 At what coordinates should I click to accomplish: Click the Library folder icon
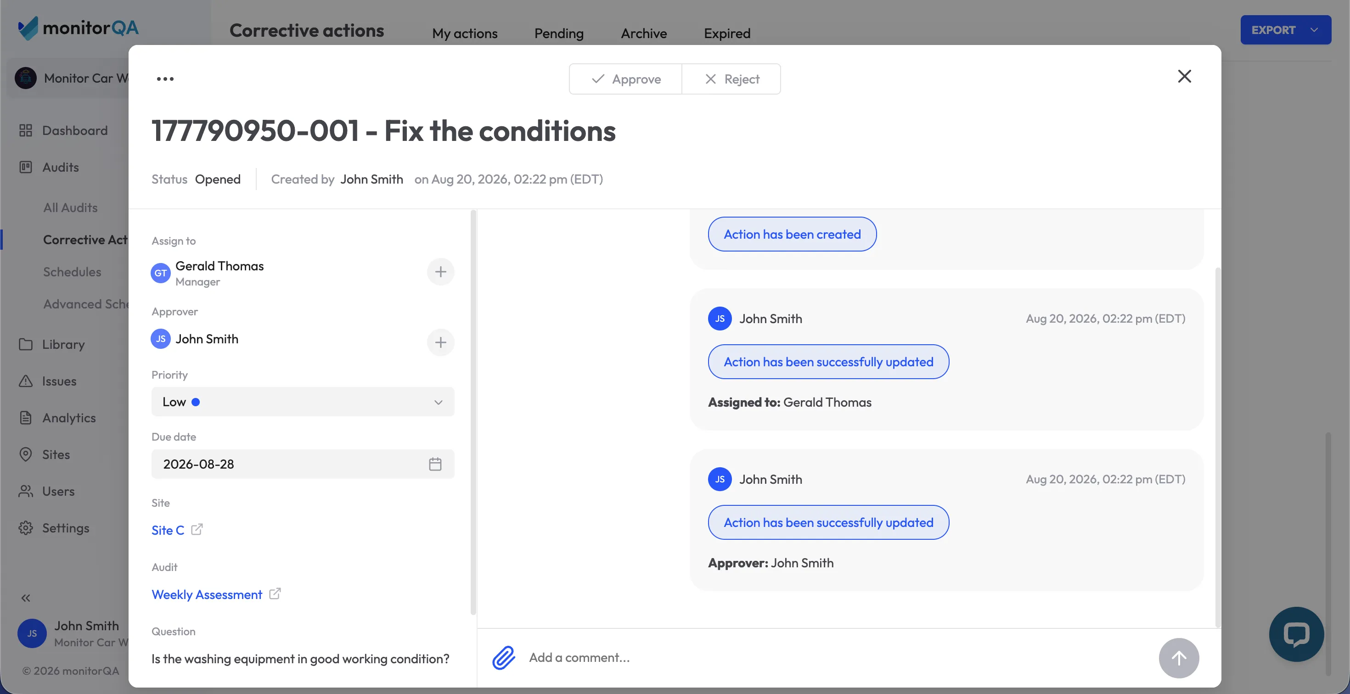tap(26, 344)
